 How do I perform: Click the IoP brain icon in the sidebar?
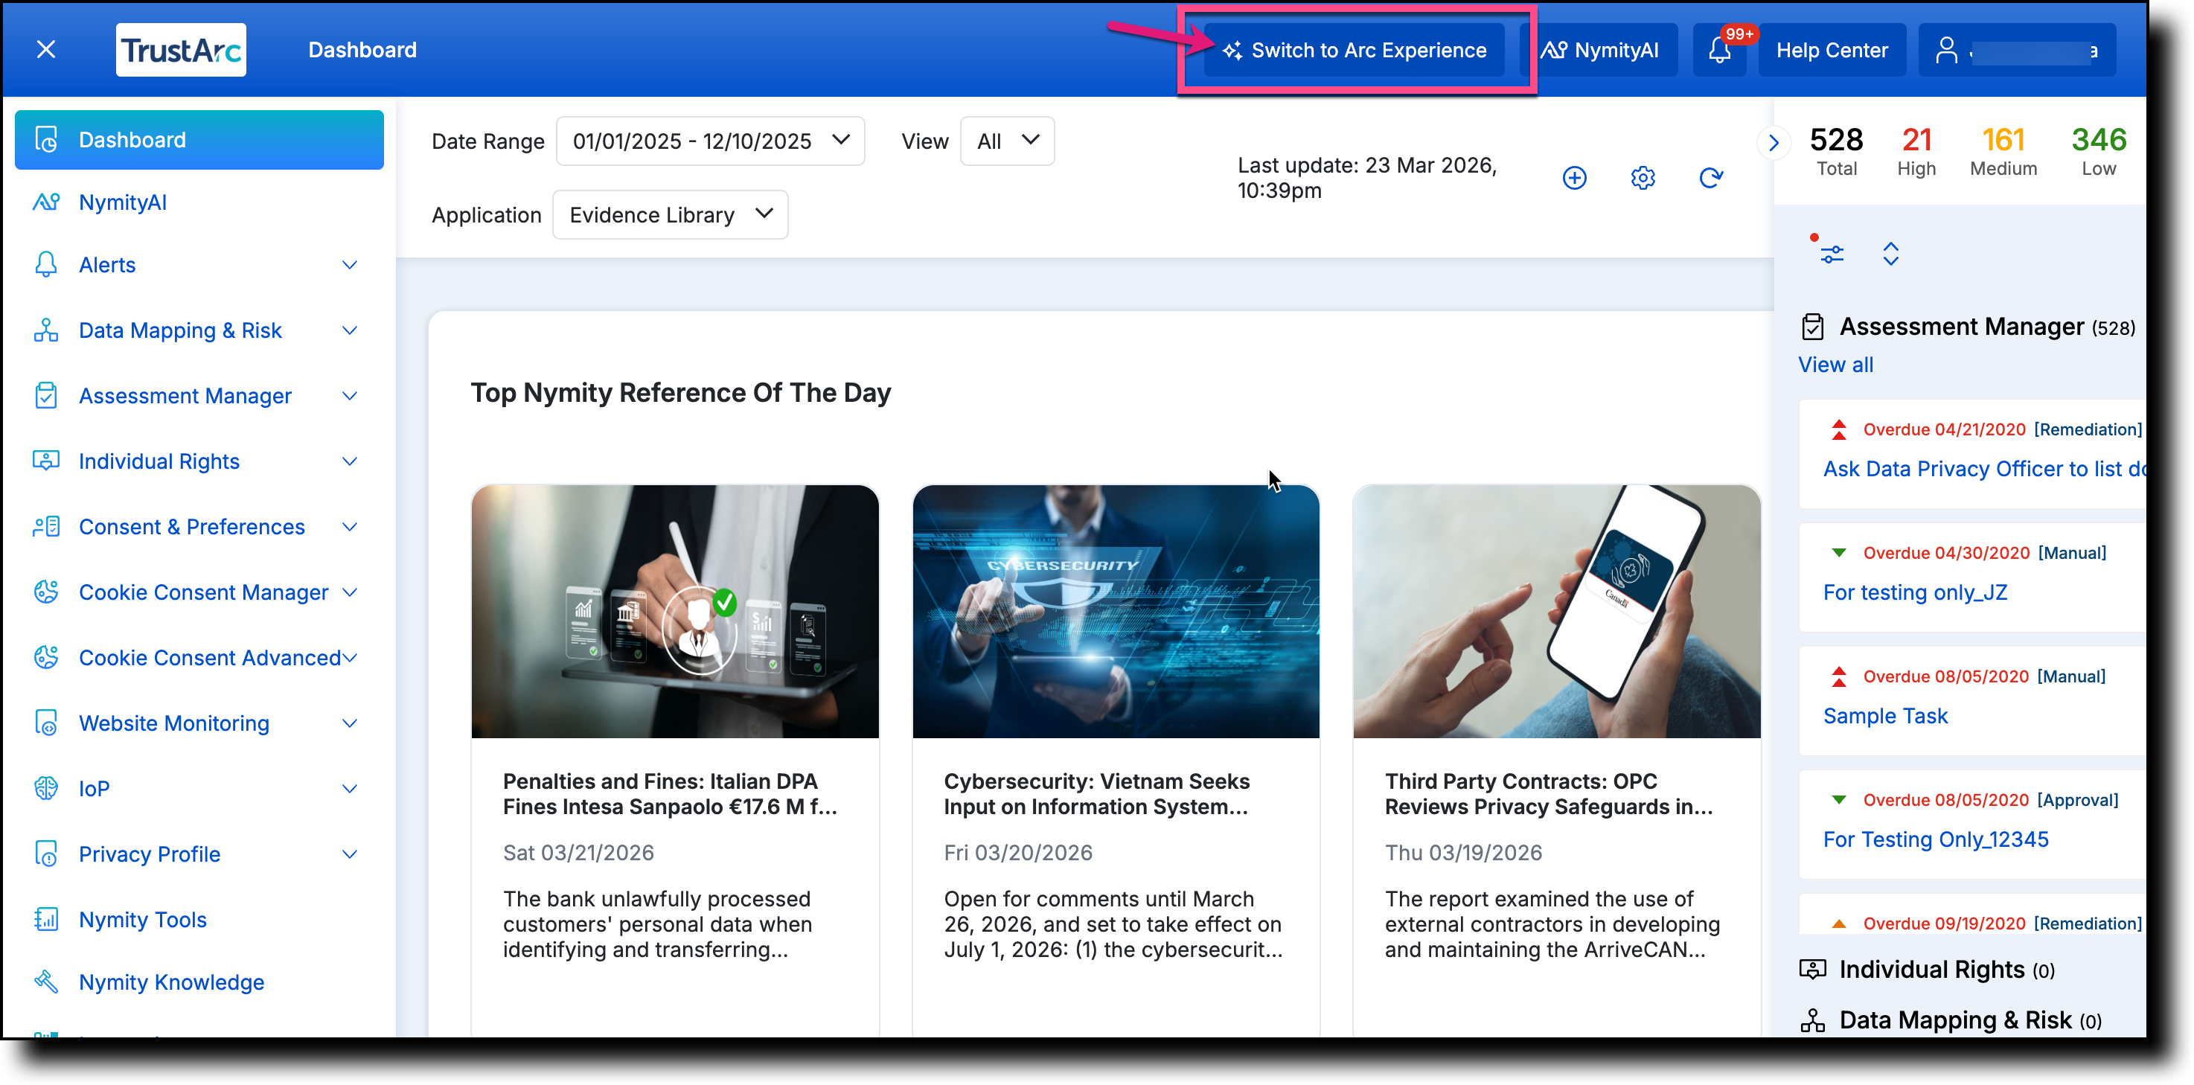pos(46,789)
